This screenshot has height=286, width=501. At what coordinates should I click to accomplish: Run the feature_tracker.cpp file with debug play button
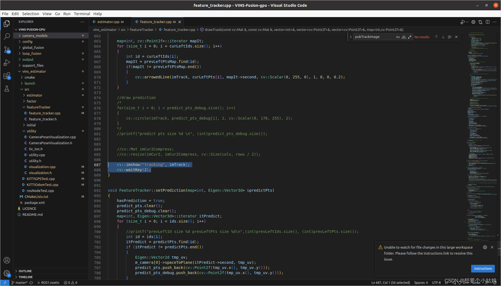click(463, 22)
